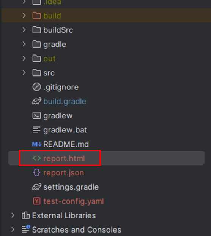The width and height of the screenshot is (211, 236).
Task: Select the test-config.yaml file name
Action: tap(74, 201)
